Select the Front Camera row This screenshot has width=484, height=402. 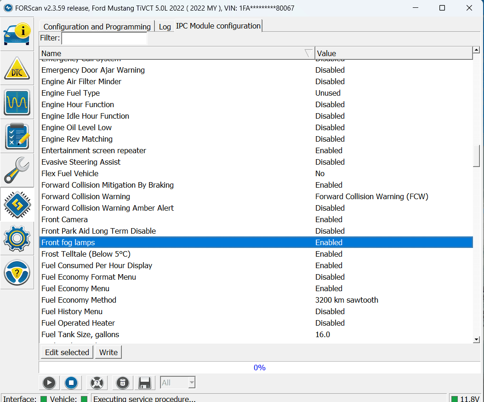point(256,219)
